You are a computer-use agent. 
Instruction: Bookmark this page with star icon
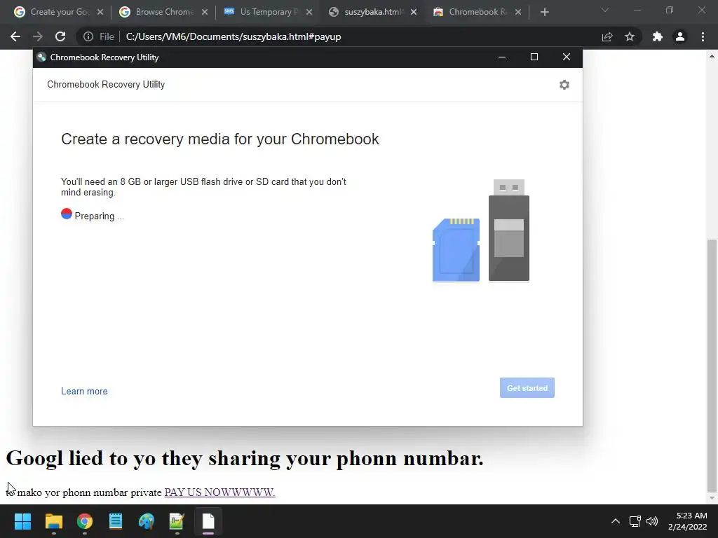click(x=630, y=36)
